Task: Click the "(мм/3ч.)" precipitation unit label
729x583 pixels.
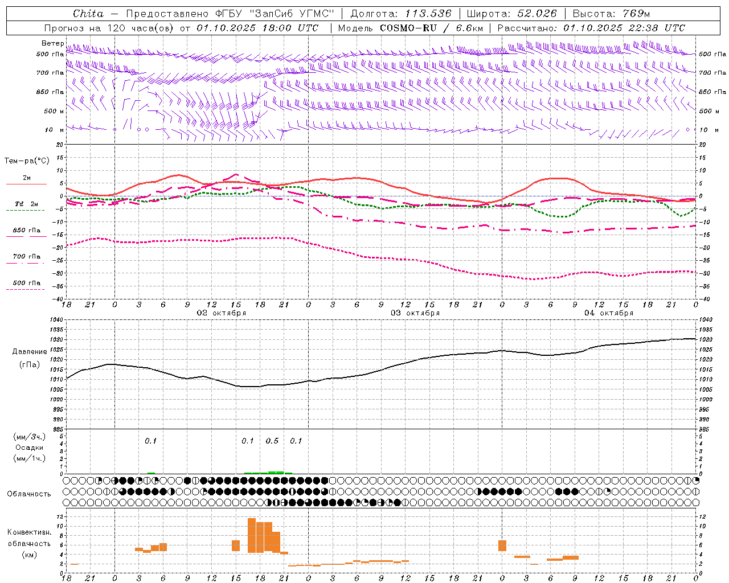Action: click(x=30, y=437)
